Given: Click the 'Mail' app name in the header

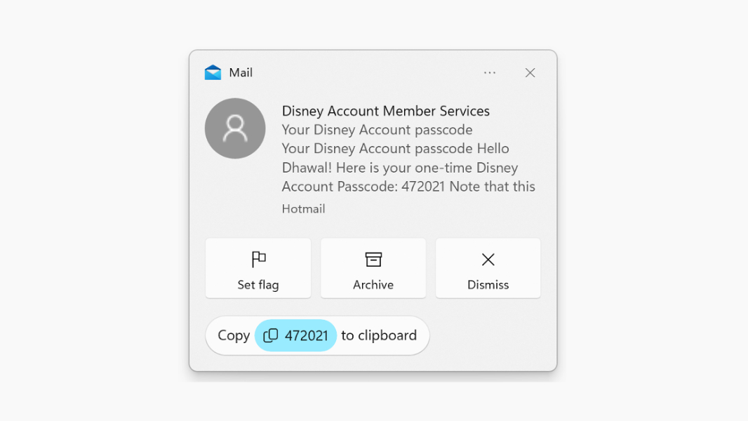Looking at the screenshot, I should click(241, 73).
